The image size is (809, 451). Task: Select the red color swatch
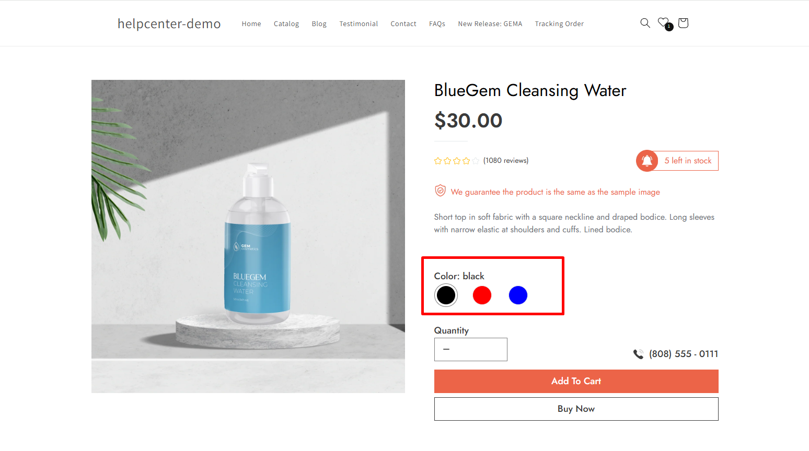click(482, 295)
